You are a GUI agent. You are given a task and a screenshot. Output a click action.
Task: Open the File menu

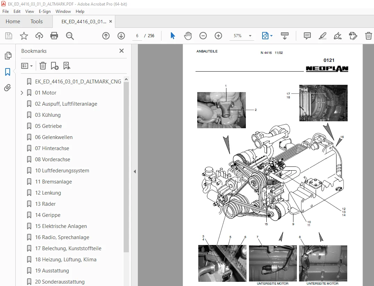(6, 11)
